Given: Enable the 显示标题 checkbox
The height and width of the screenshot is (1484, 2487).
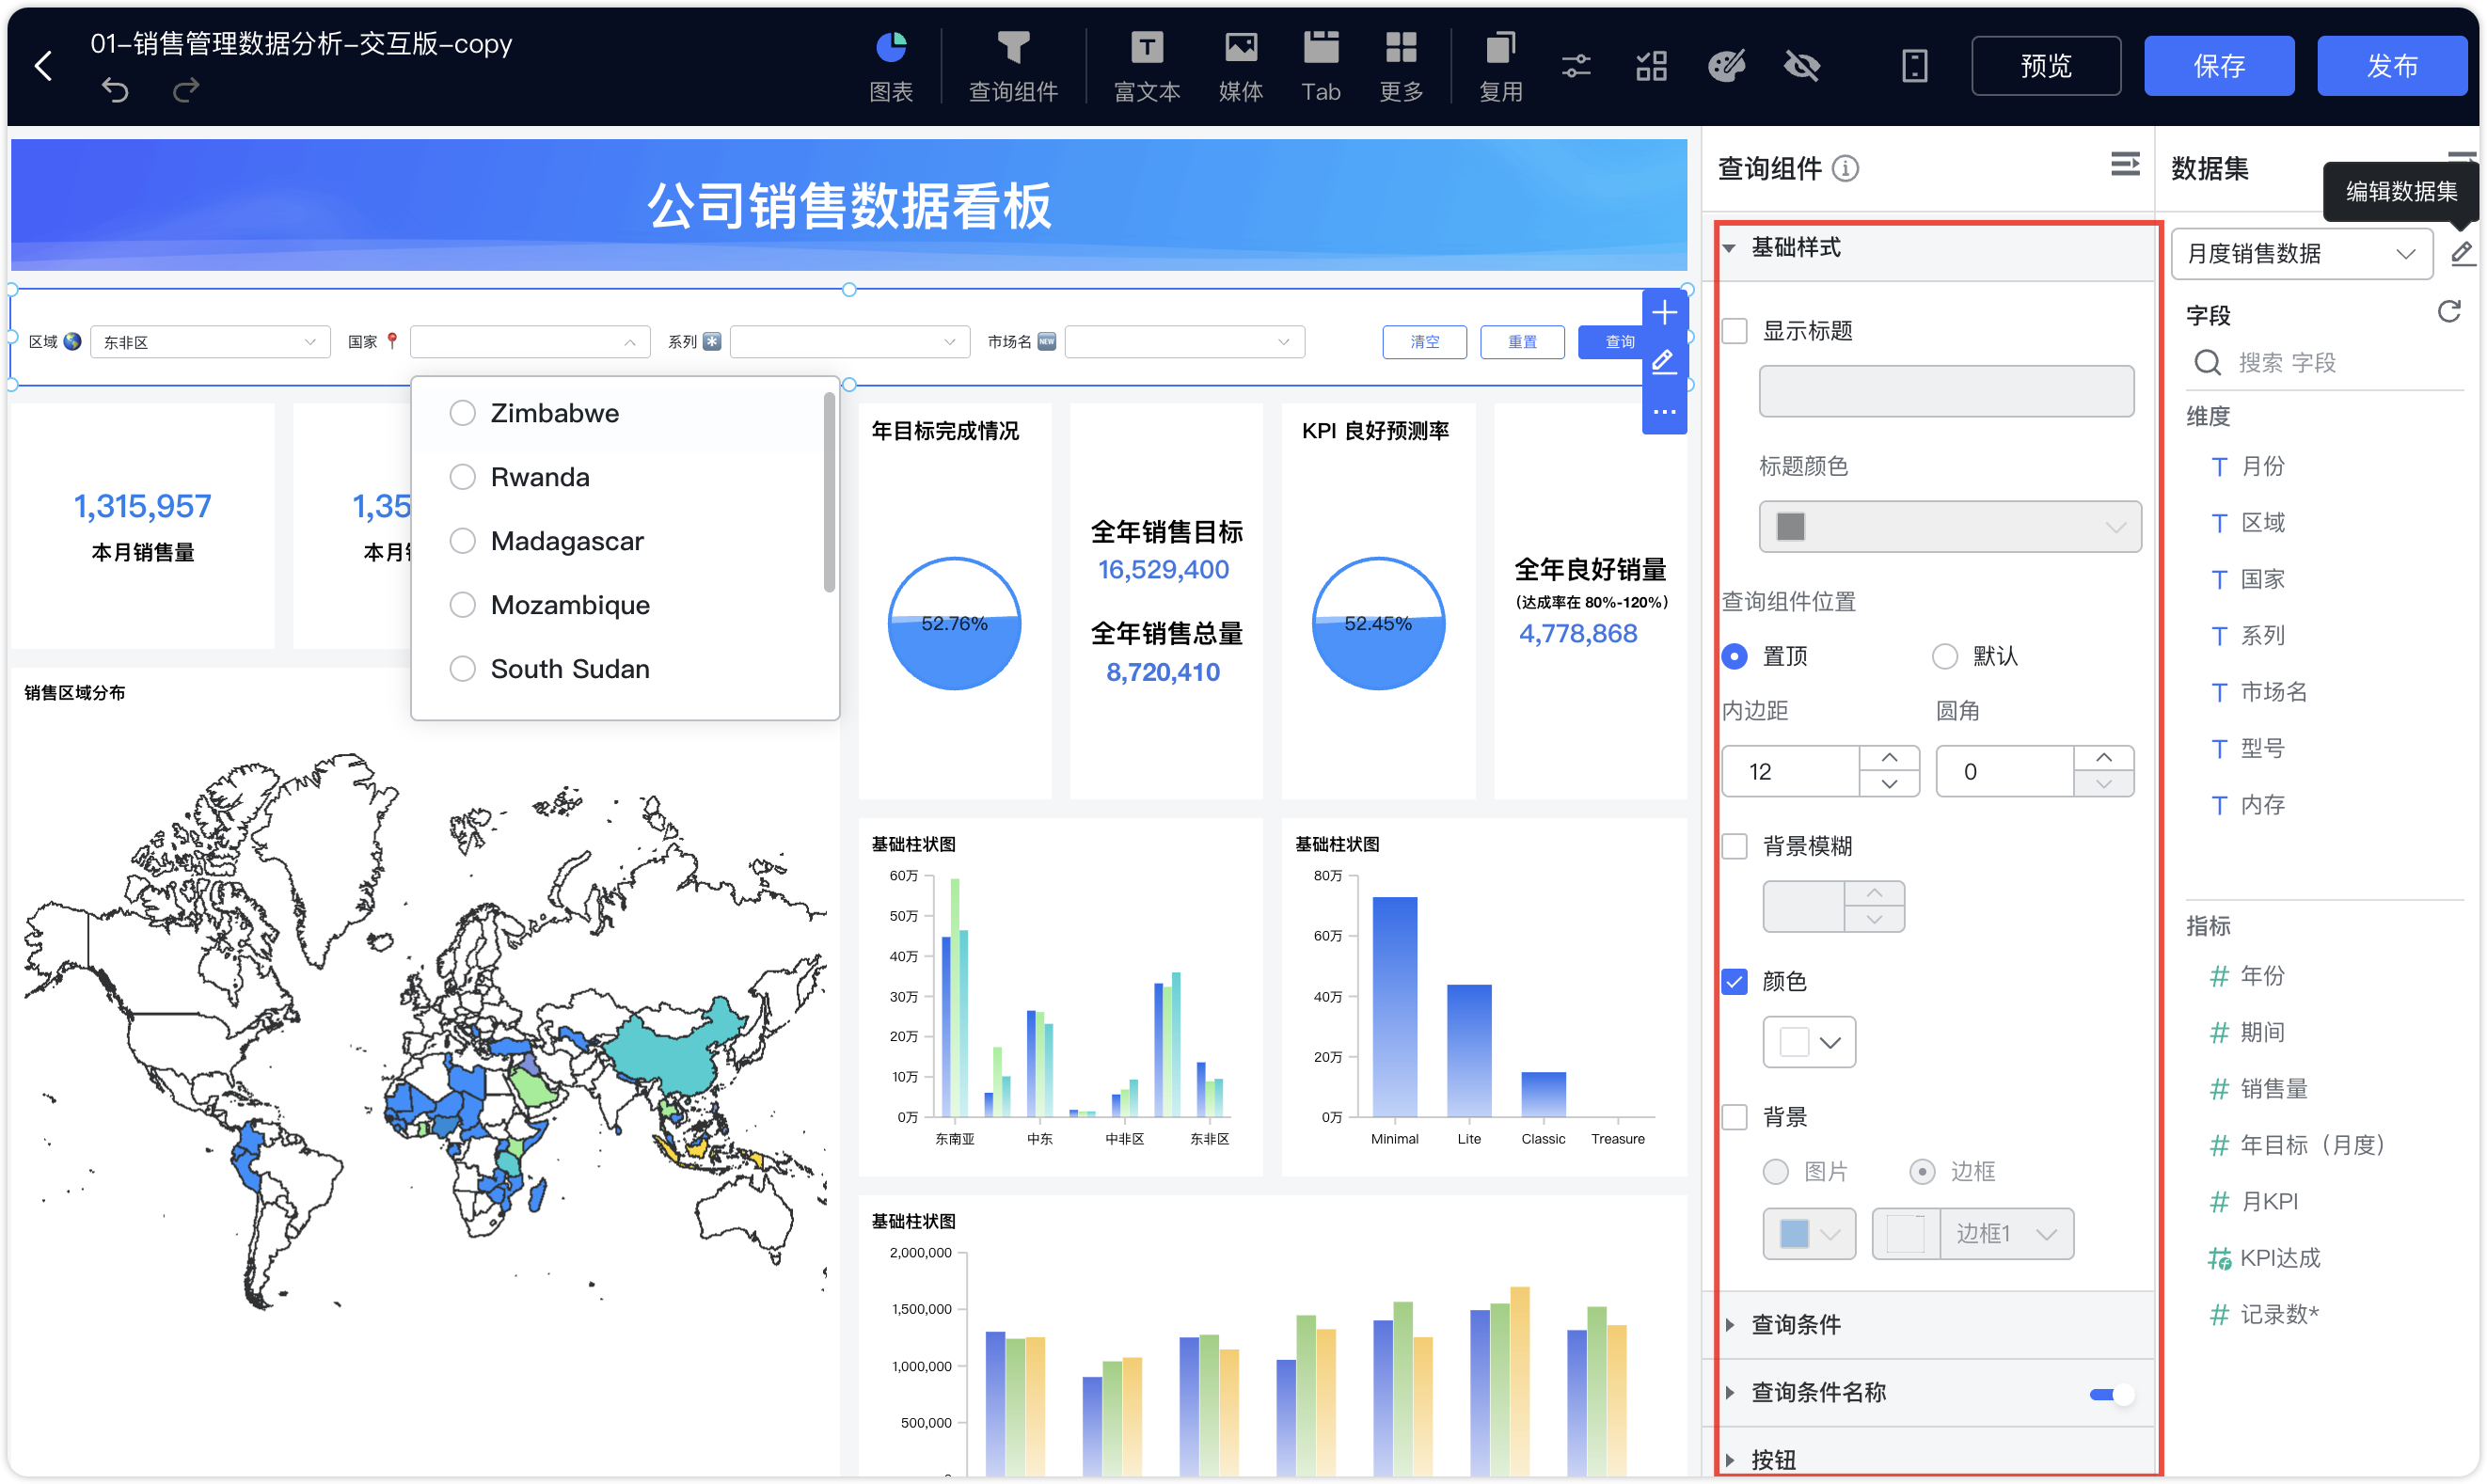Looking at the screenshot, I should pos(1735,331).
